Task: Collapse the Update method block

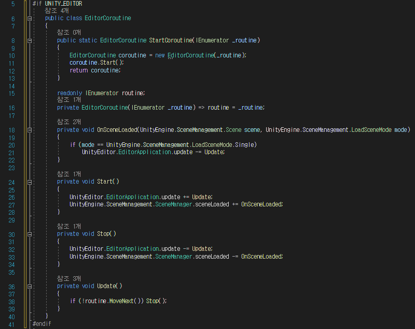Action: click(30, 287)
